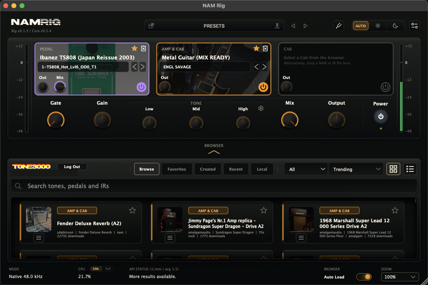The image size is (428, 285).
Task: Open the ENGL SAVAGE model selector
Action: pos(205,67)
